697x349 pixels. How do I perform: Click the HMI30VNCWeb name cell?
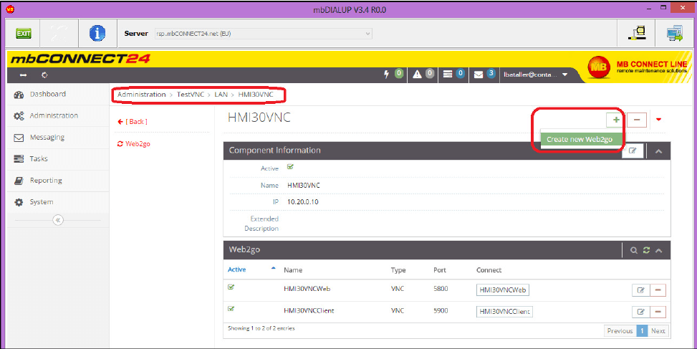[307, 289]
